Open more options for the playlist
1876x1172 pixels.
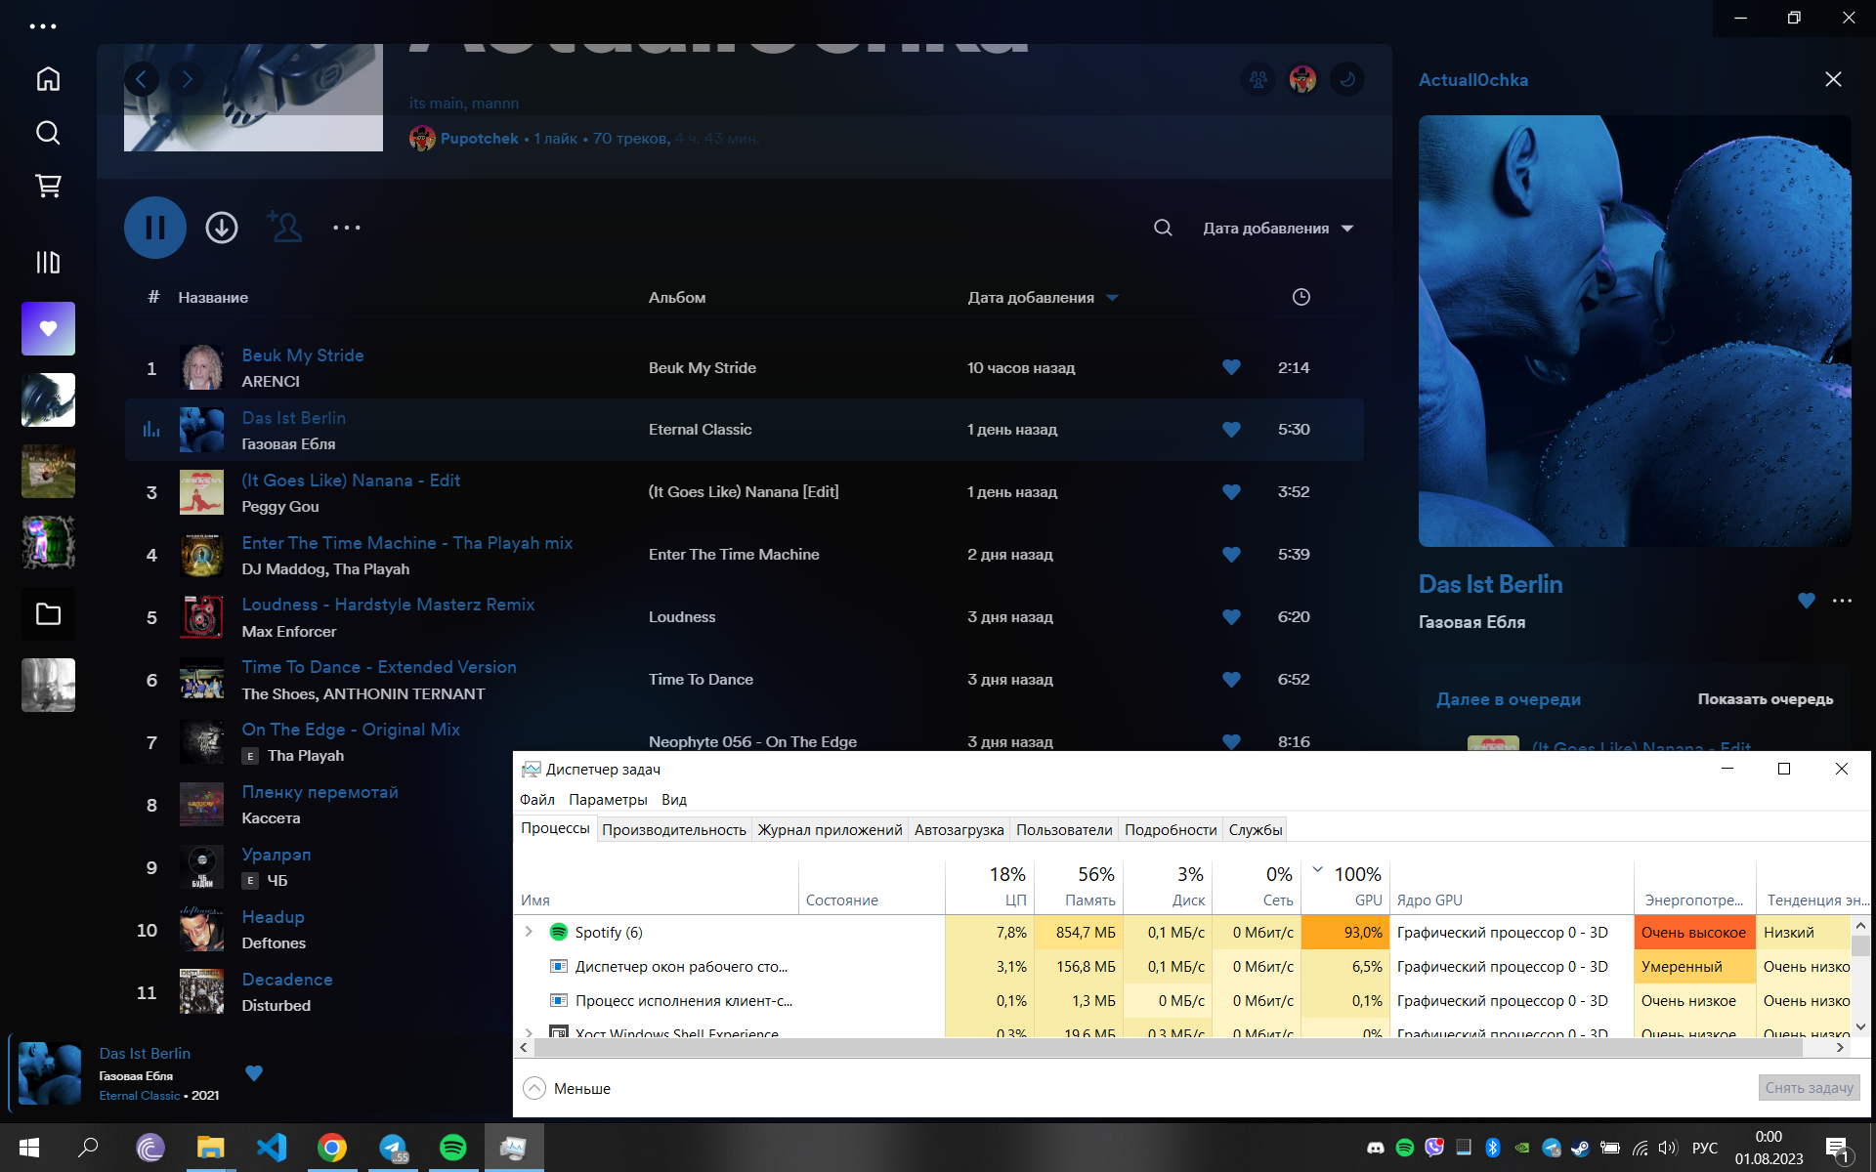click(347, 227)
